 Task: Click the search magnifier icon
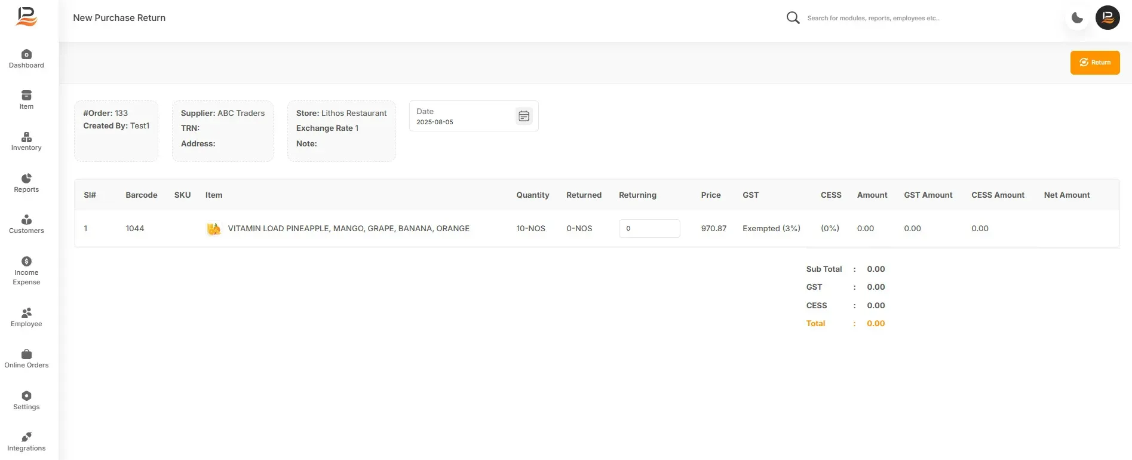click(793, 18)
